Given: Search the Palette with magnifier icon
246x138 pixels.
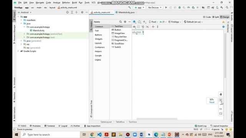Looking at the screenshot, I should (120, 22).
